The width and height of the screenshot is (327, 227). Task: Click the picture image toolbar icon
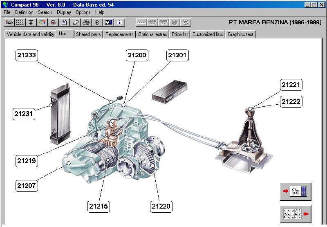pos(108,22)
